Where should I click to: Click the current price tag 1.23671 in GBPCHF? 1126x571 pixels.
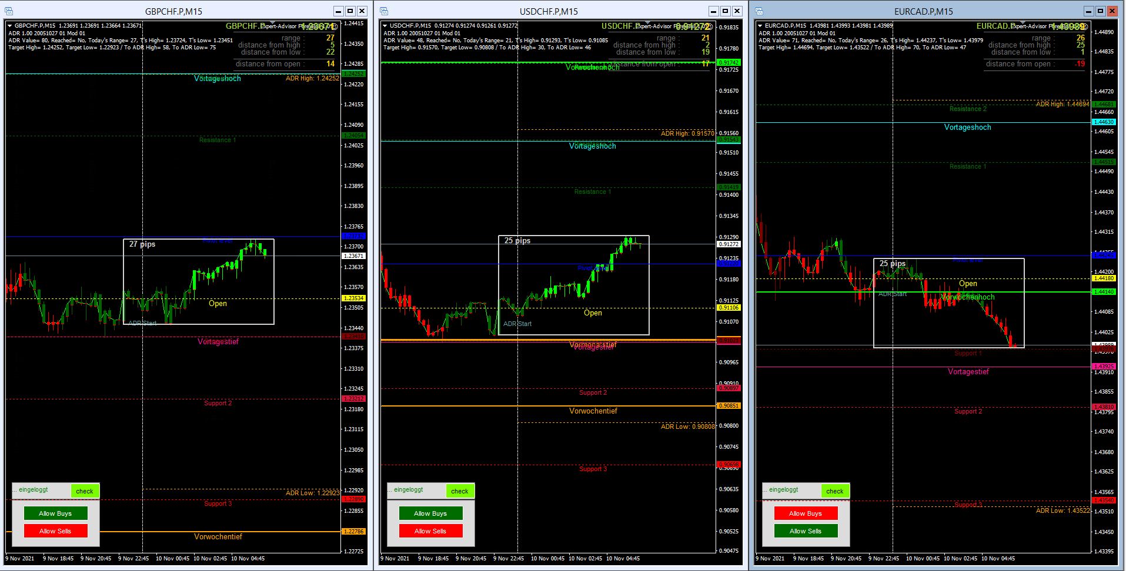coord(354,256)
